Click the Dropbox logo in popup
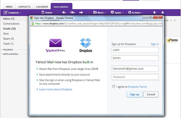 tap(86, 45)
